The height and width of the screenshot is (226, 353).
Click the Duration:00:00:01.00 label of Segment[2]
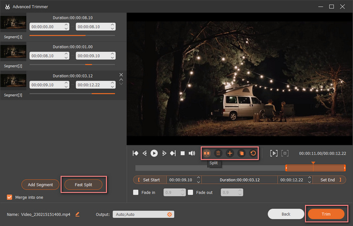click(x=73, y=47)
